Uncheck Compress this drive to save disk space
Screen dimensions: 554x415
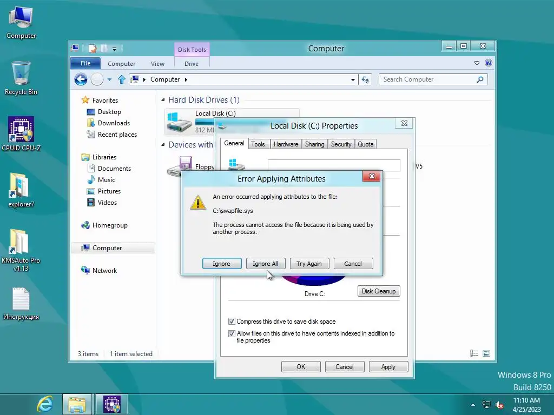pos(232,321)
